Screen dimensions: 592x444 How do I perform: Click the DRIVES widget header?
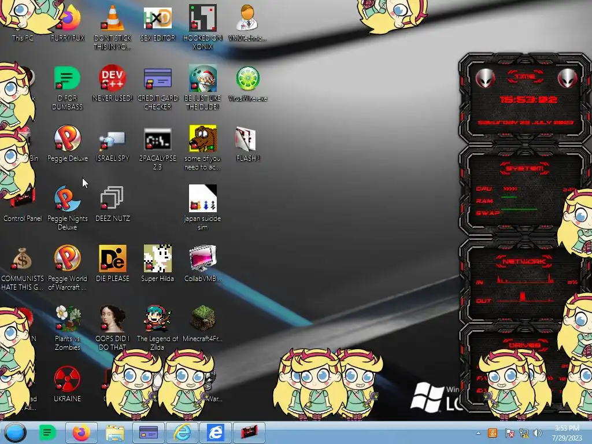click(x=524, y=345)
